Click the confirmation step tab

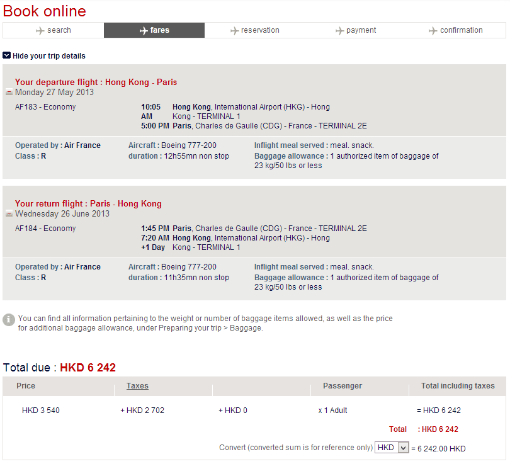pos(456,30)
